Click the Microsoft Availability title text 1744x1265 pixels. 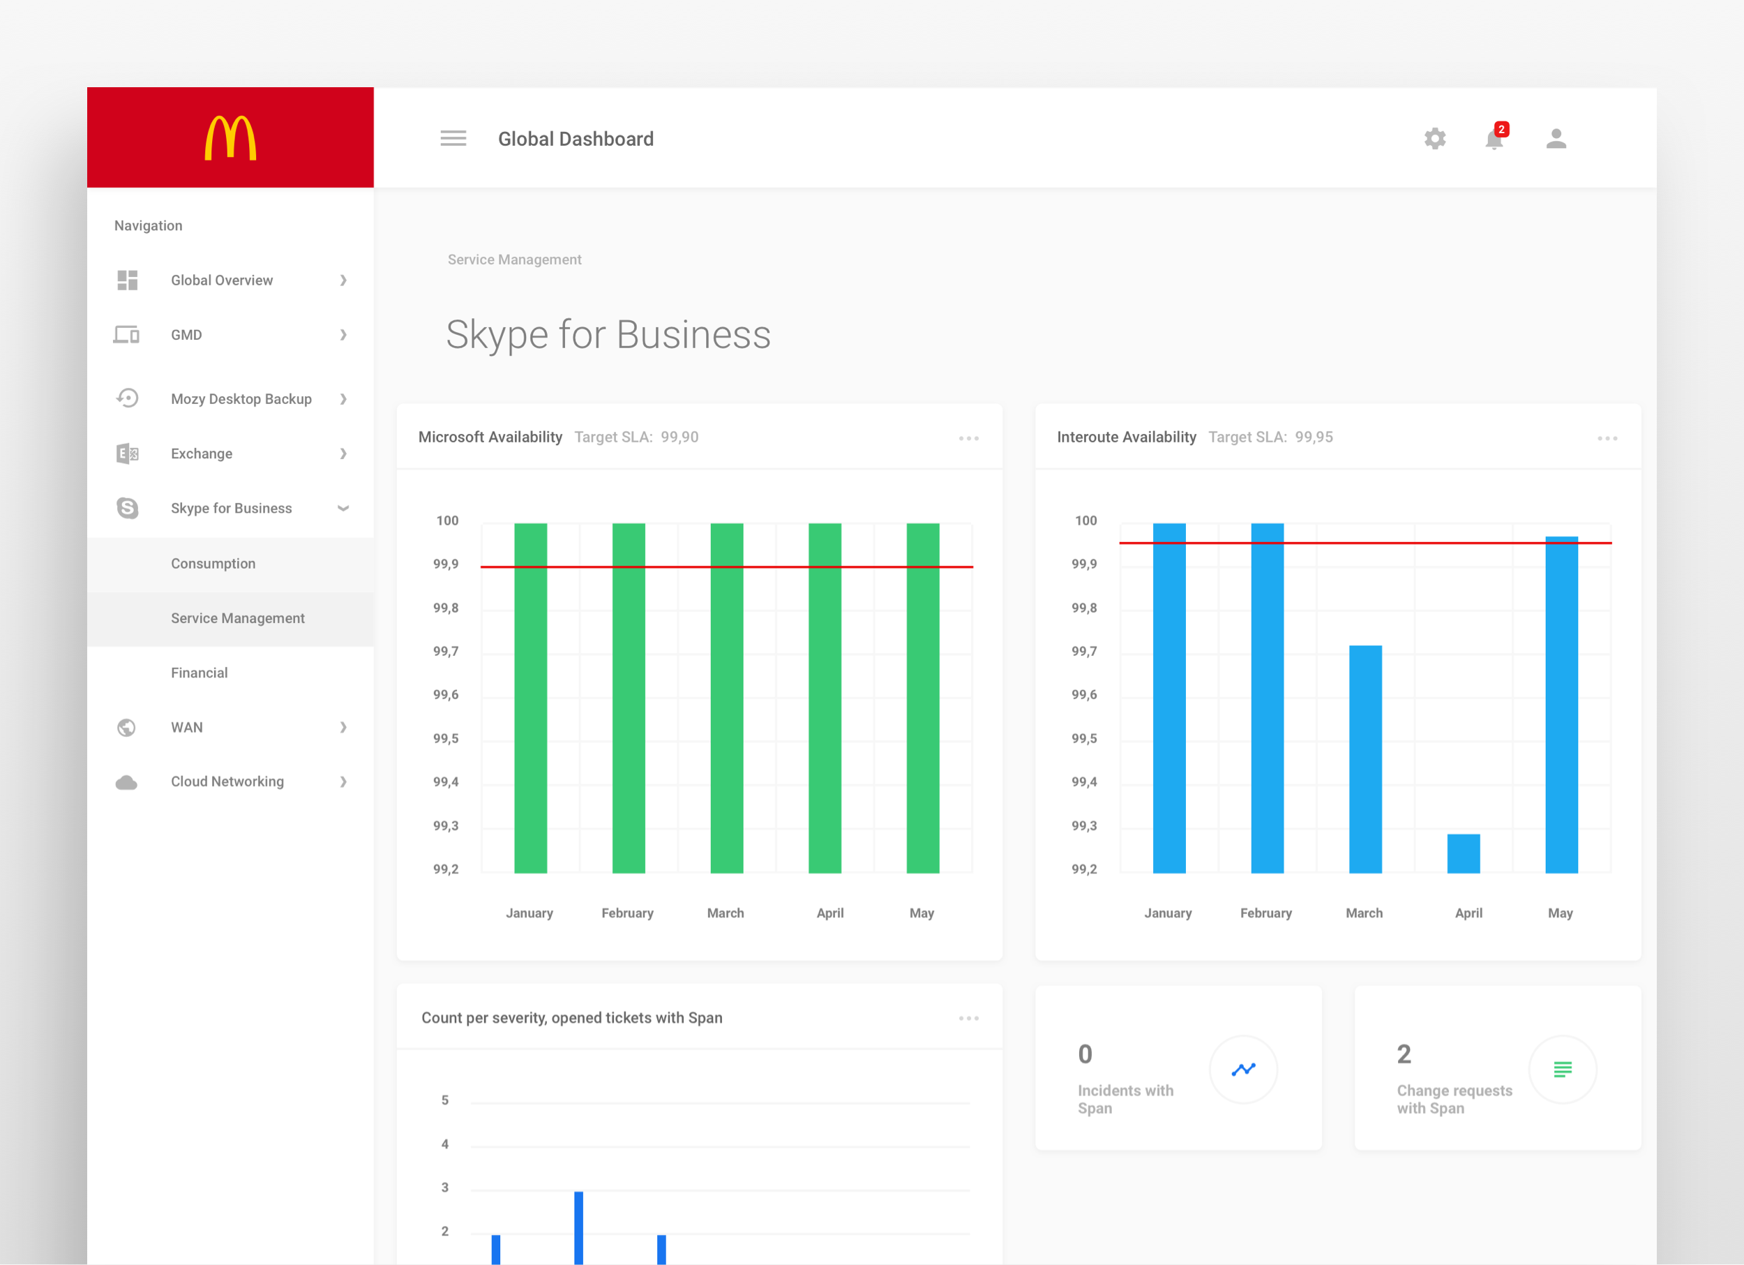click(490, 437)
